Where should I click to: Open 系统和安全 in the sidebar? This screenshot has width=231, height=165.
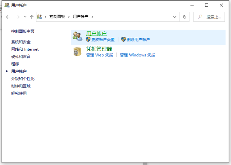pyautogui.click(x=21, y=42)
